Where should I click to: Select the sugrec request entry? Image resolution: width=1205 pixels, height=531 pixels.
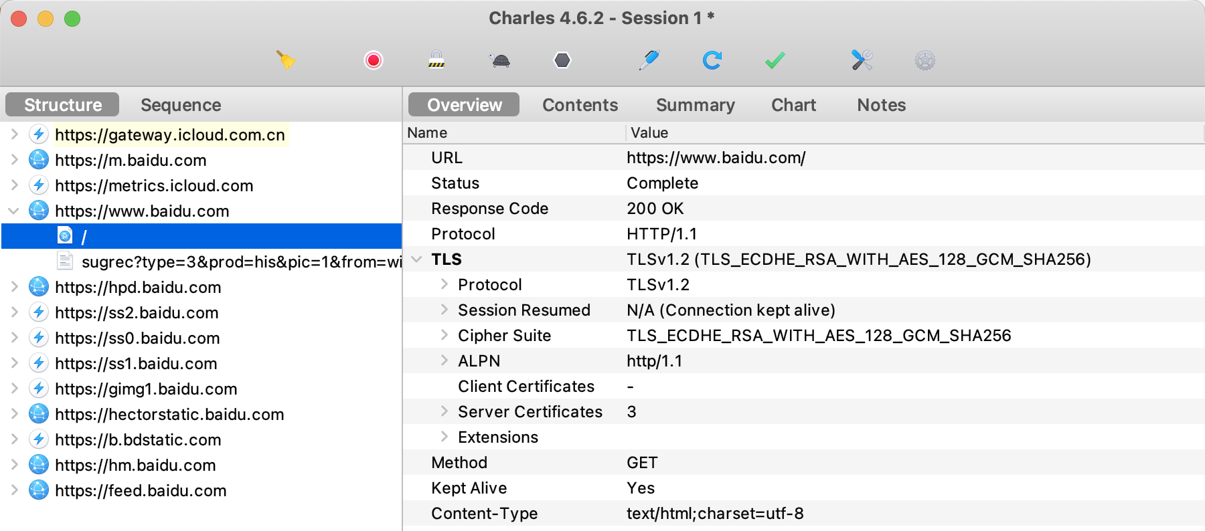click(x=240, y=261)
